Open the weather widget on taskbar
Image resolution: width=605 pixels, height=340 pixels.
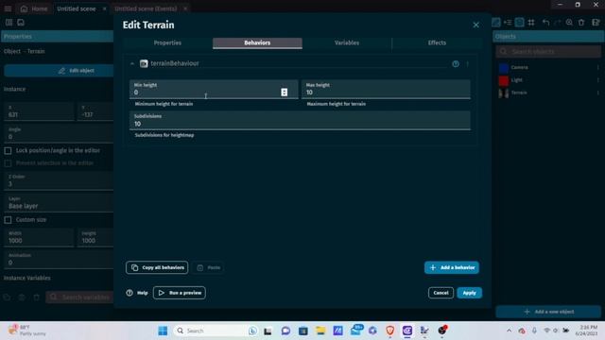click(x=27, y=331)
